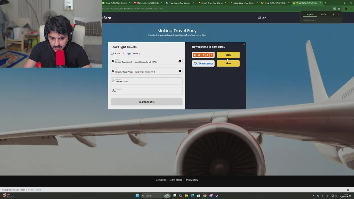This screenshot has width=354, height=199.
Task: Open Contact us link
Action: (161, 180)
